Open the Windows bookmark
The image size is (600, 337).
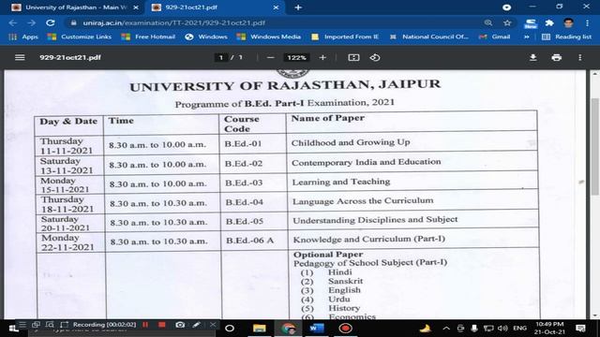tap(206, 37)
